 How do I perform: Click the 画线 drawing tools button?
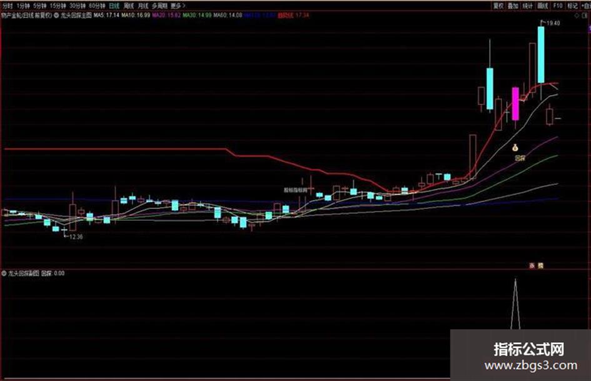coord(543,6)
